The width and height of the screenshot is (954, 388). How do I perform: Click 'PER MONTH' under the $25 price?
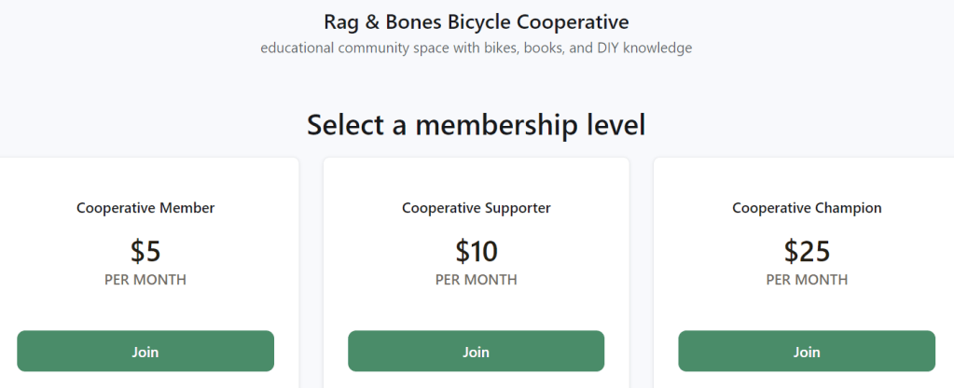807,280
